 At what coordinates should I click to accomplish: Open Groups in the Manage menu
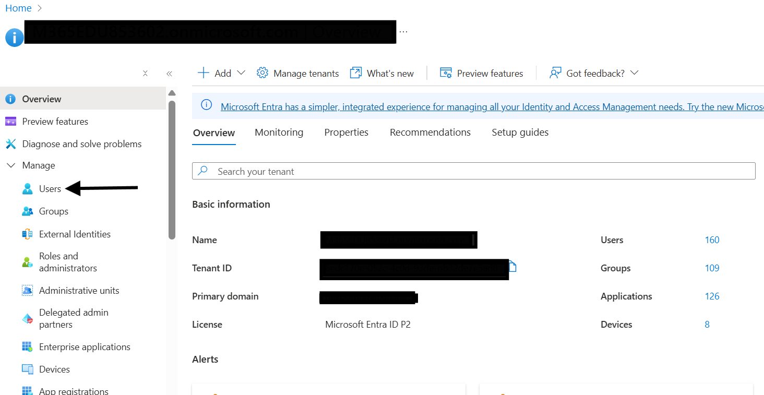(x=54, y=211)
